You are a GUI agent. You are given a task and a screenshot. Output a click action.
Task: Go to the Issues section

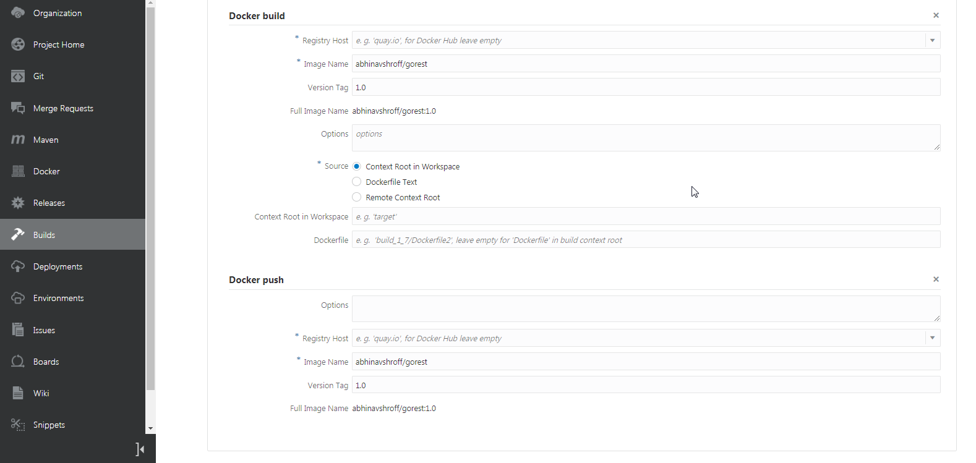click(44, 330)
